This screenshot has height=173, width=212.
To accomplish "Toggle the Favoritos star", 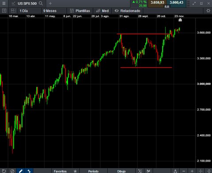I will point(75,171).
